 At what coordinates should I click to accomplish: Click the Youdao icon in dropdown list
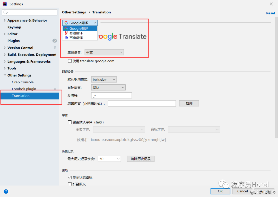pos(66,33)
